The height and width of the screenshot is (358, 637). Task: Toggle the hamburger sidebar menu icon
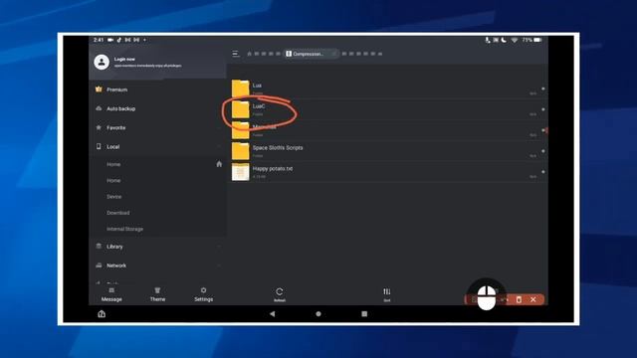pyautogui.click(x=236, y=54)
